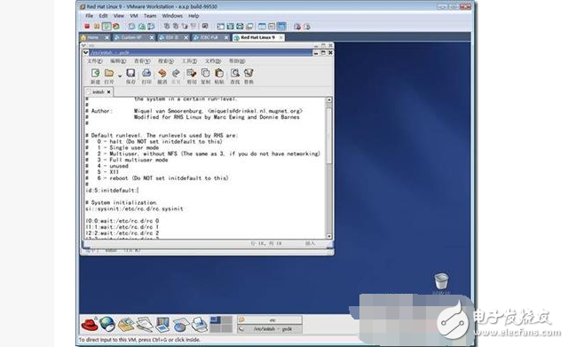The height and width of the screenshot is (347, 568).
Task: Launch the presentation app icon on GNOME panel
Action: [162, 324]
